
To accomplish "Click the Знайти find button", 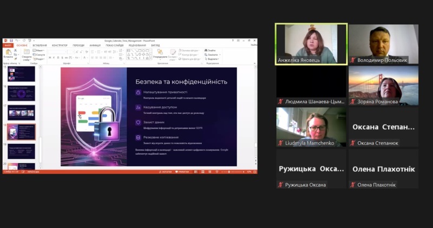I will (x=210, y=50).
